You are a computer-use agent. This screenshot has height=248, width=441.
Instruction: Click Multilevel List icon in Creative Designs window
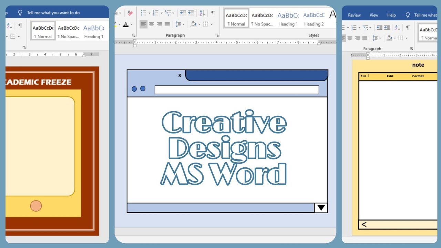coord(168,13)
